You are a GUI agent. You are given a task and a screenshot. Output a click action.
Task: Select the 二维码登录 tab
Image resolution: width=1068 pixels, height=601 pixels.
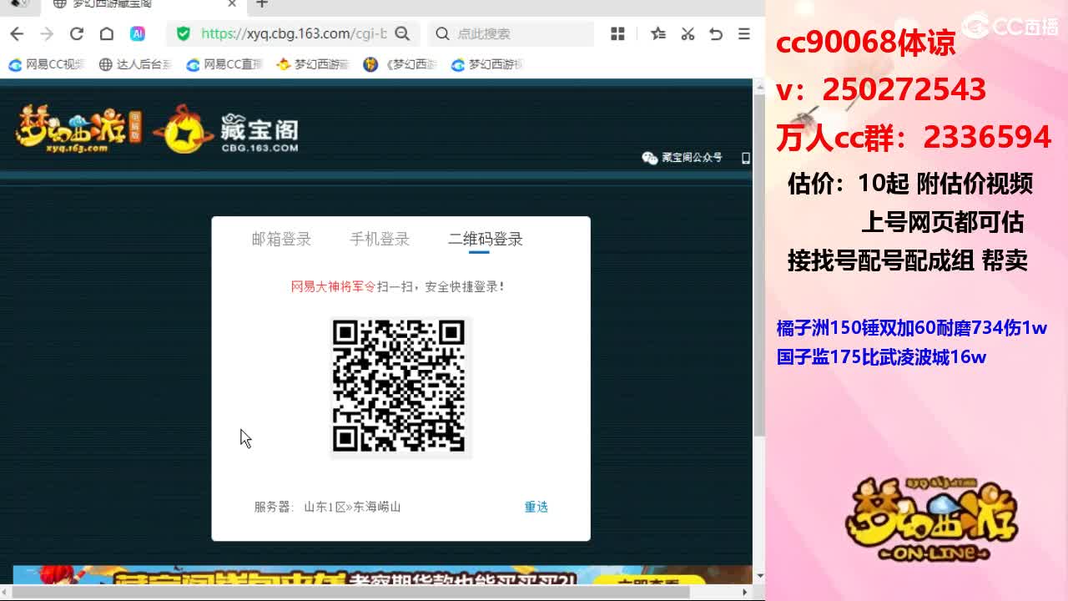click(x=486, y=239)
